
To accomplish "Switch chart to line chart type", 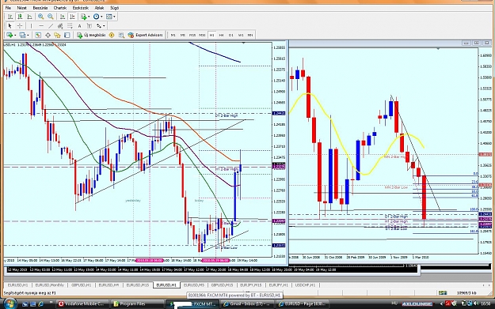I will click(29, 17).
